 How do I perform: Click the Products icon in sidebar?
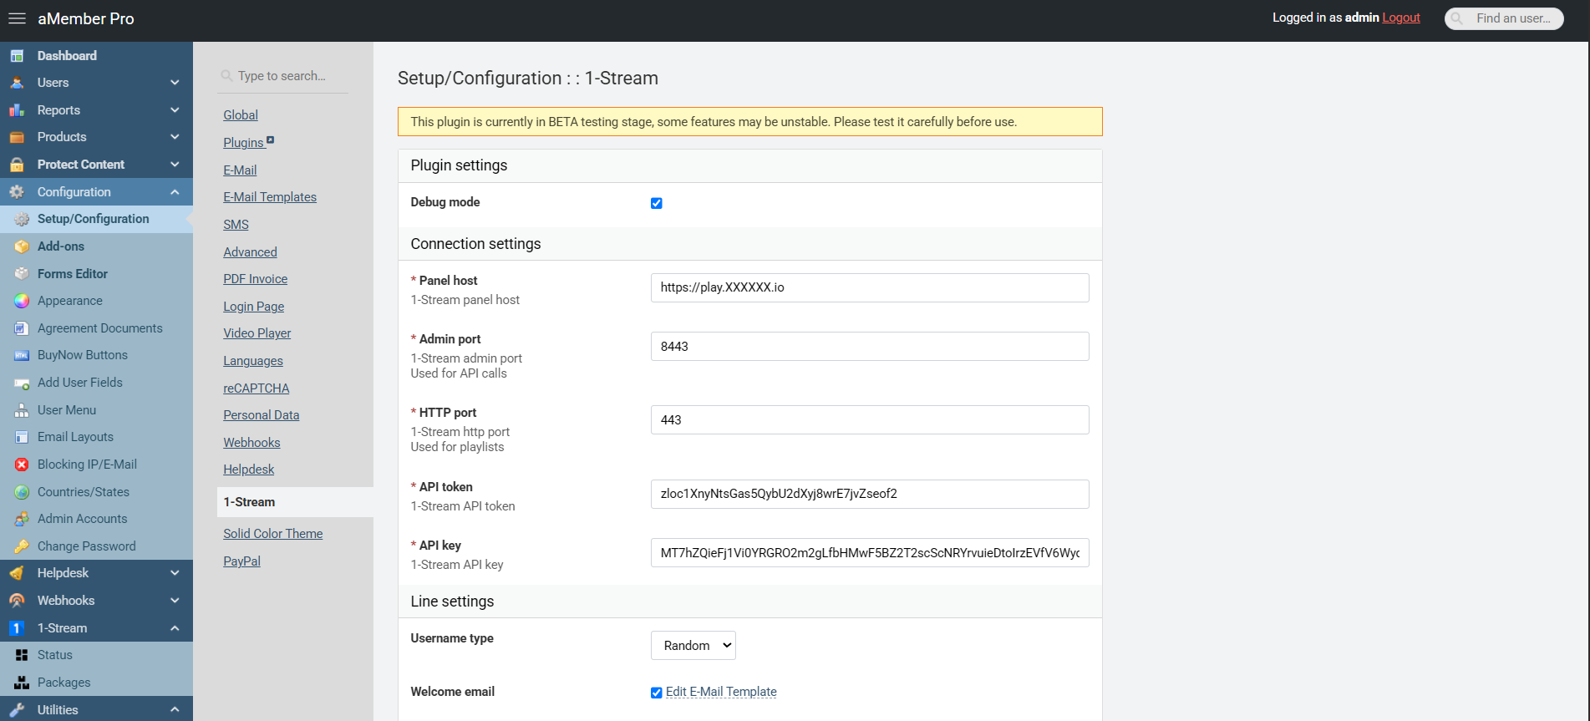click(17, 137)
